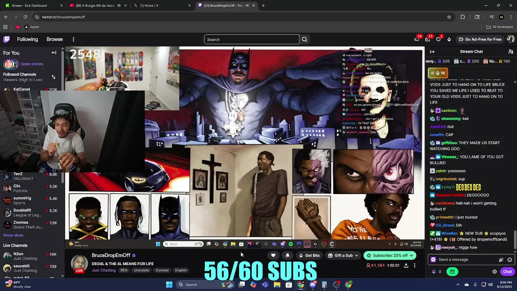Open the Prime loot crown icon
Screen dimensions: 517x291
(417, 39)
